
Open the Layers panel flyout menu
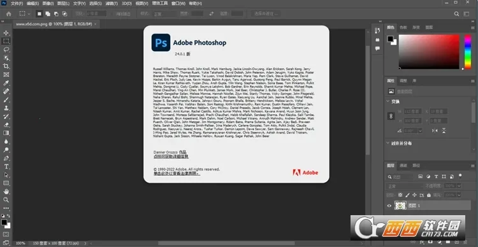pos(473,166)
